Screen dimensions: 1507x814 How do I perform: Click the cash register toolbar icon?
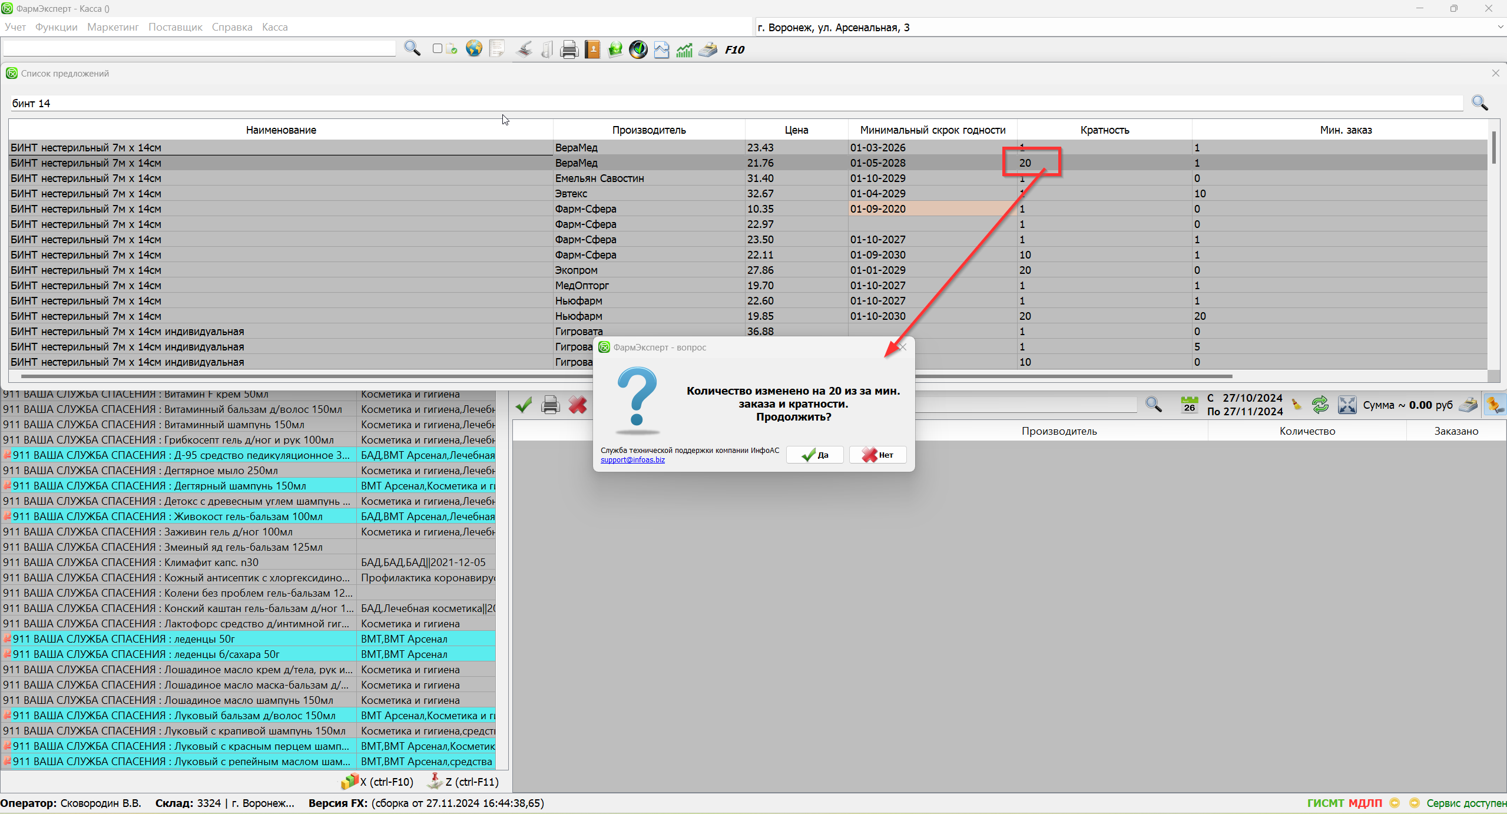pos(708,49)
